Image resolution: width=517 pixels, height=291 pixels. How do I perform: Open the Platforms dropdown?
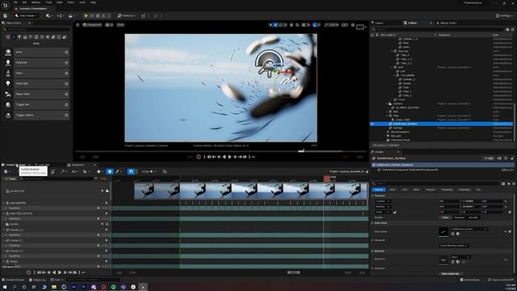pos(127,16)
